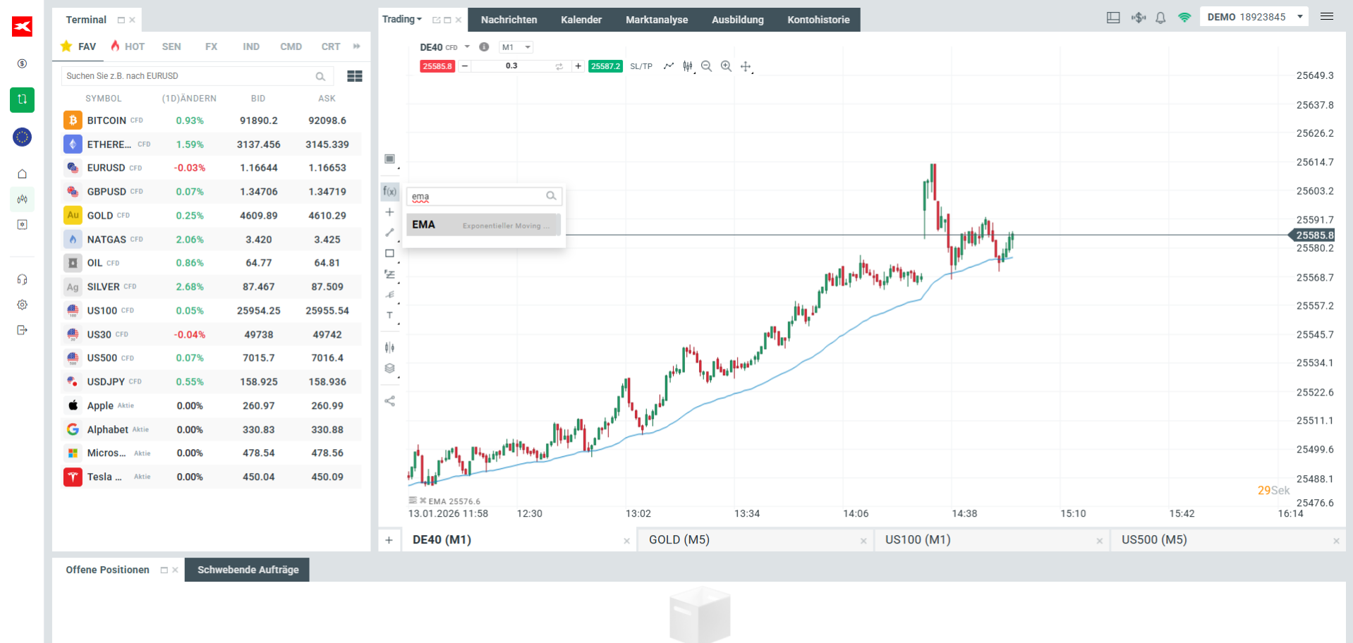Image resolution: width=1353 pixels, height=643 pixels.
Task: Toggle the volume unit switch icon
Action: (559, 66)
